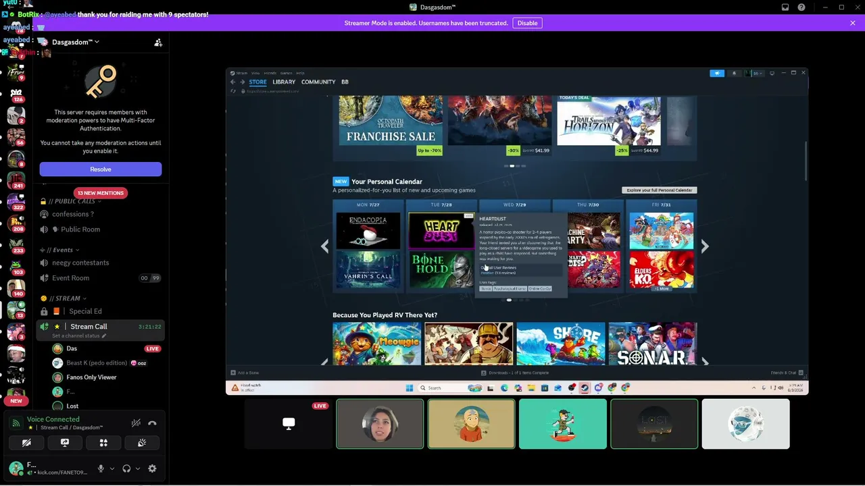The height and width of the screenshot is (486, 865).
Task: Mute microphone in user panel
Action: coord(101,468)
